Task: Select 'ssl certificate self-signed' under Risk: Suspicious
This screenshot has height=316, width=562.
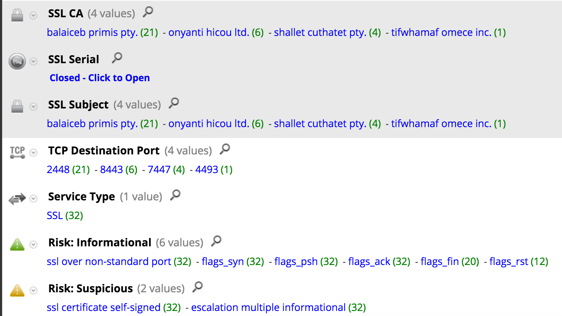Action: point(103,307)
